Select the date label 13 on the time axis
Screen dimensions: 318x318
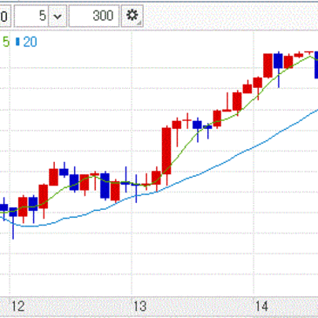tap(139, 307)
